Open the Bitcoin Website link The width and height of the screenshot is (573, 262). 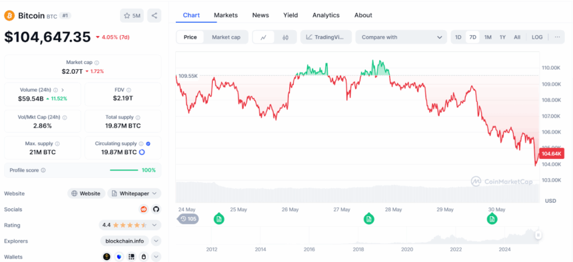[x=86, y=194]
